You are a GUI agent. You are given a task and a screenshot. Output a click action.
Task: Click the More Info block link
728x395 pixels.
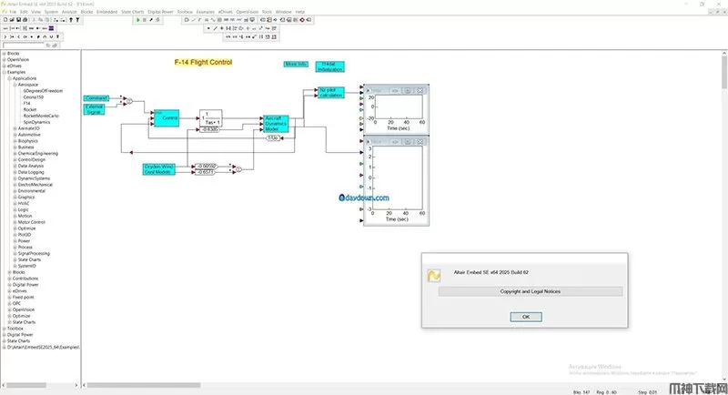tap(296, 64)
